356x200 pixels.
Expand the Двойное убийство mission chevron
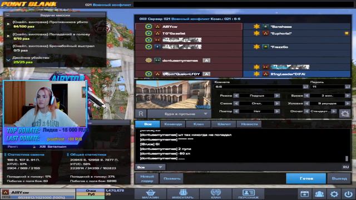(8, 60)
